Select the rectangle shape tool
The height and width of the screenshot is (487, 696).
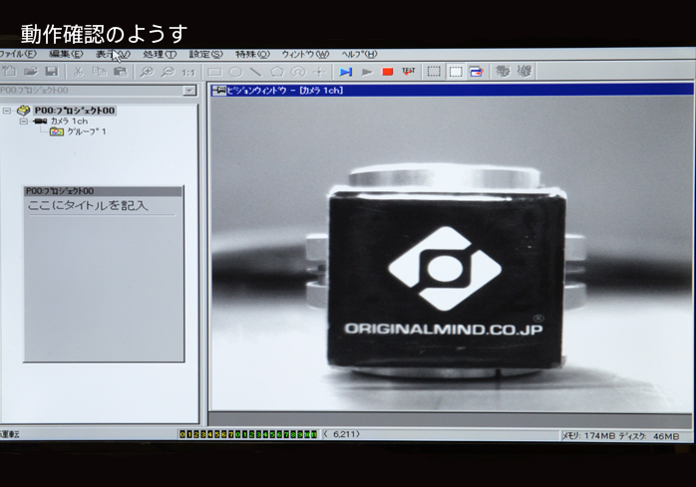coord(214,72)
